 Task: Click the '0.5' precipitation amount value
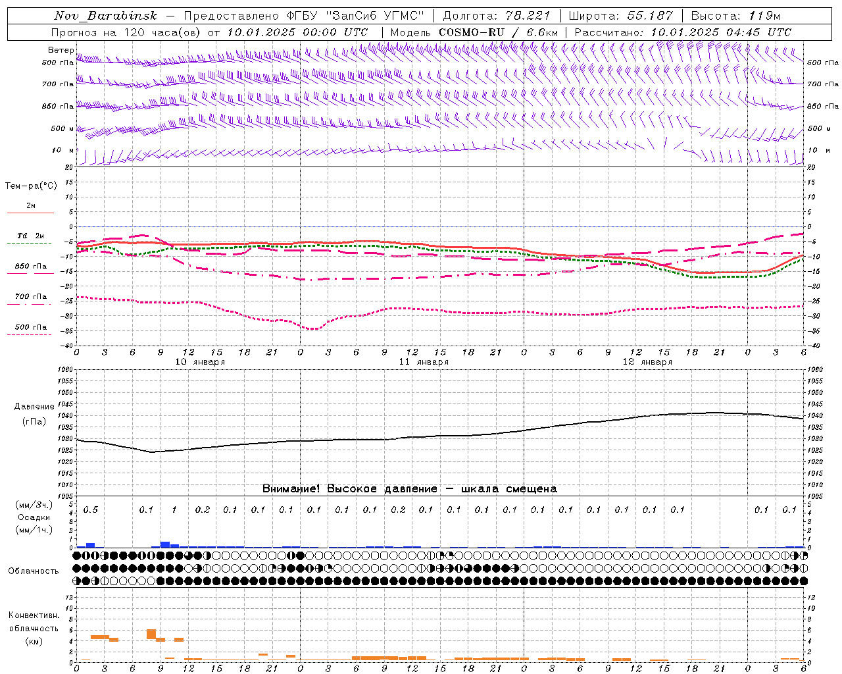90,509
